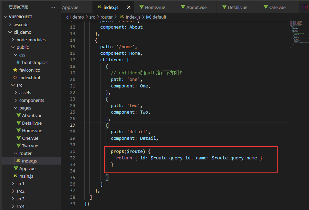Open main.js in the explorer
Viewport: 309px width, 210px height.
[31, 176]
